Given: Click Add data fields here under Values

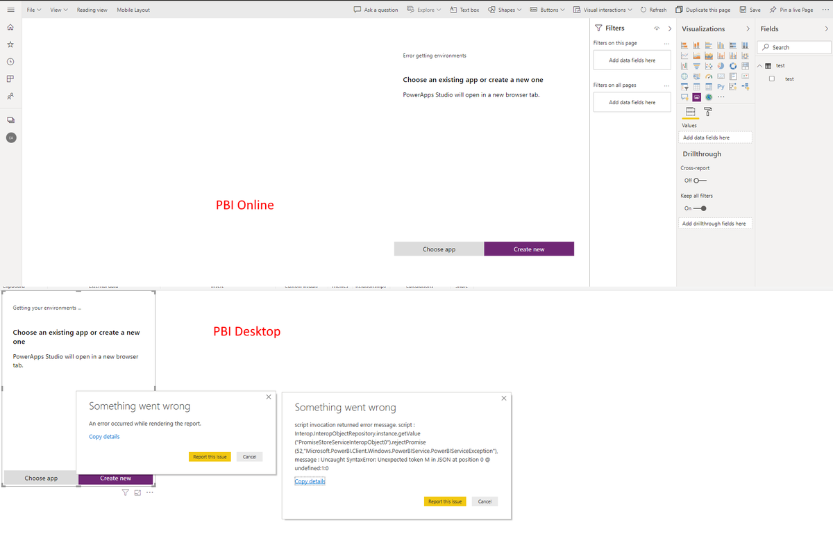Looking at the screenshot, I should pos(715,138).
